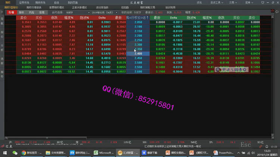Click the 资讯 button in the title bar

199,2
